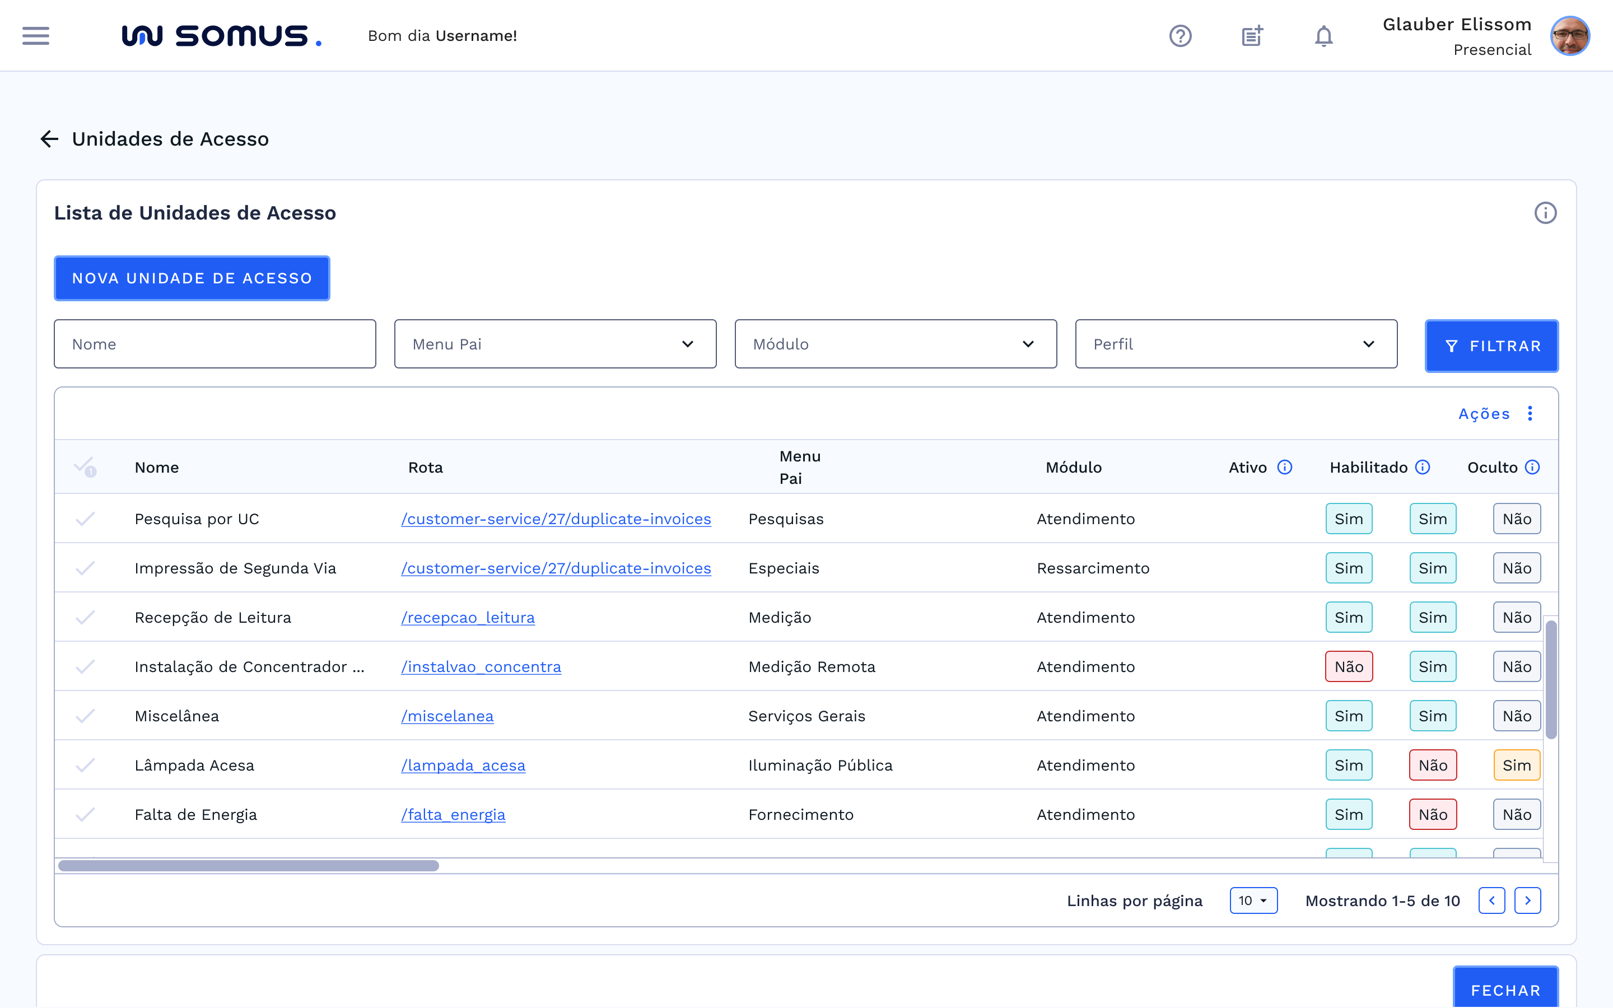Open the /recepcao_leitura route link
Image resolution: width=1613 pixels, height=1008 pixels.
point(468,617)
